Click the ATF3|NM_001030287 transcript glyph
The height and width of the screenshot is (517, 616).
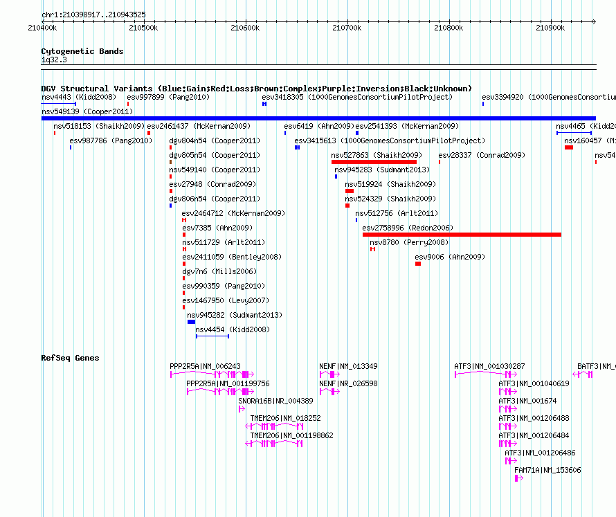(486, 374)
